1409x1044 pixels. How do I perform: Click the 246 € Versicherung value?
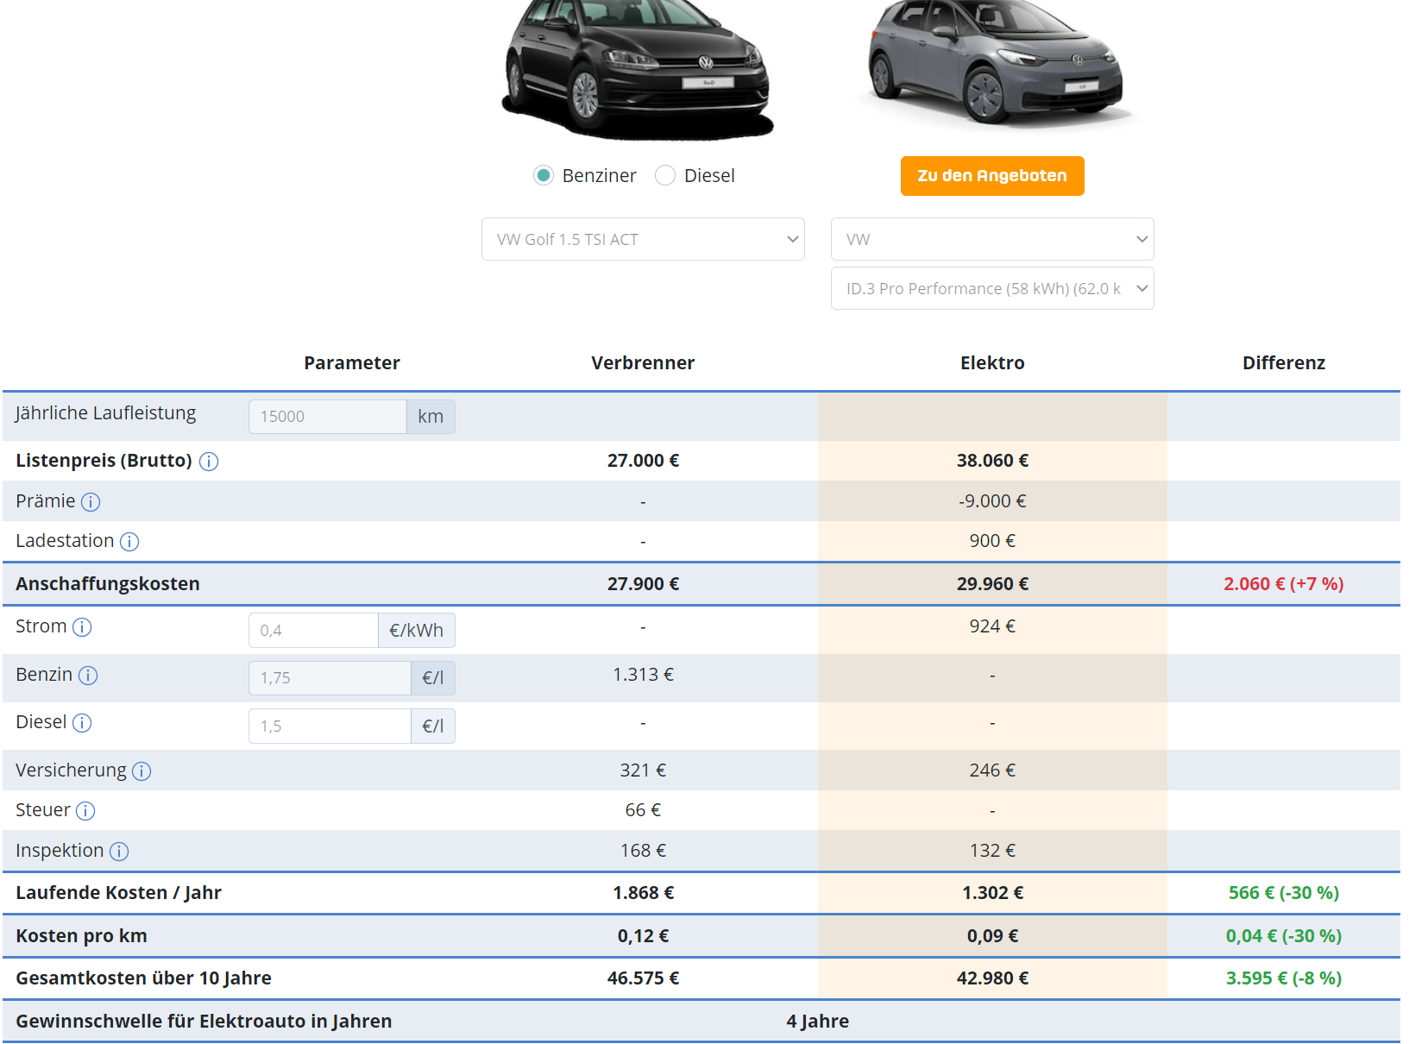992,770
